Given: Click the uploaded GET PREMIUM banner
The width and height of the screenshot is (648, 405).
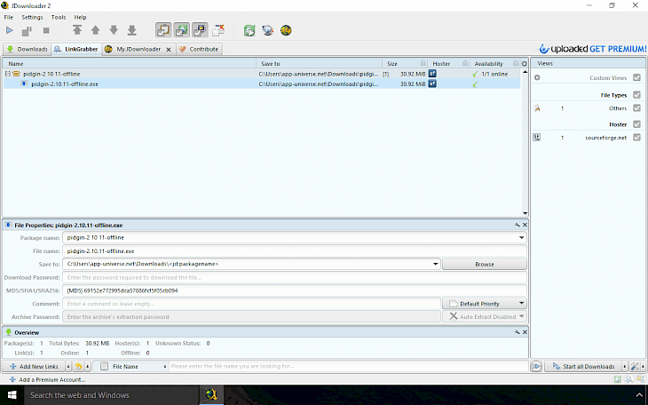Looking at the screenshot, I should pos(593,49).
